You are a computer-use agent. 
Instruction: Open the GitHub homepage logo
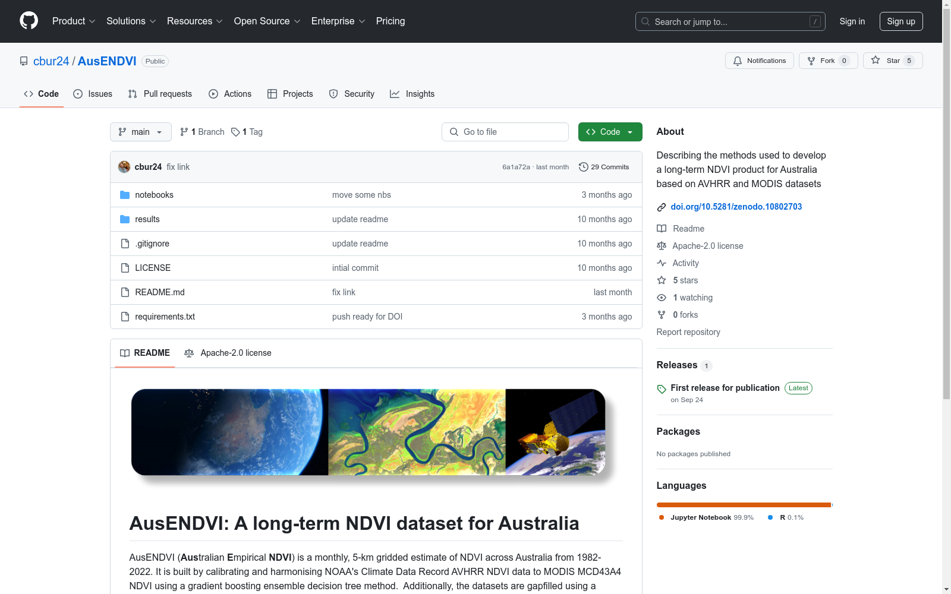coord(29,21)
